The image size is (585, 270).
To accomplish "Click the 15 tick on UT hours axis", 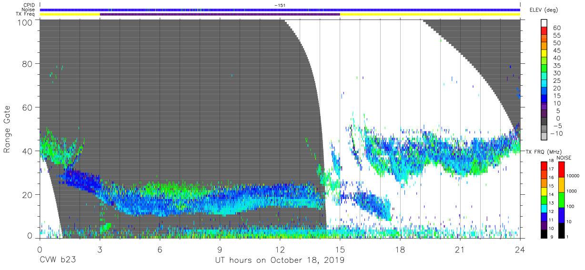I will point(340,250).
